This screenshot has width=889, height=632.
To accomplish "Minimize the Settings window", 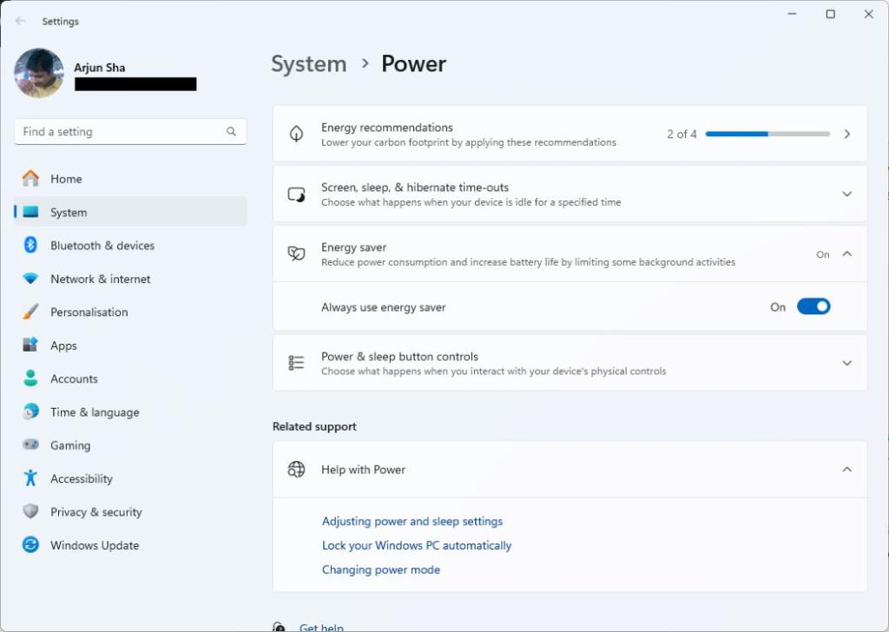I will (x=793, y=14).
